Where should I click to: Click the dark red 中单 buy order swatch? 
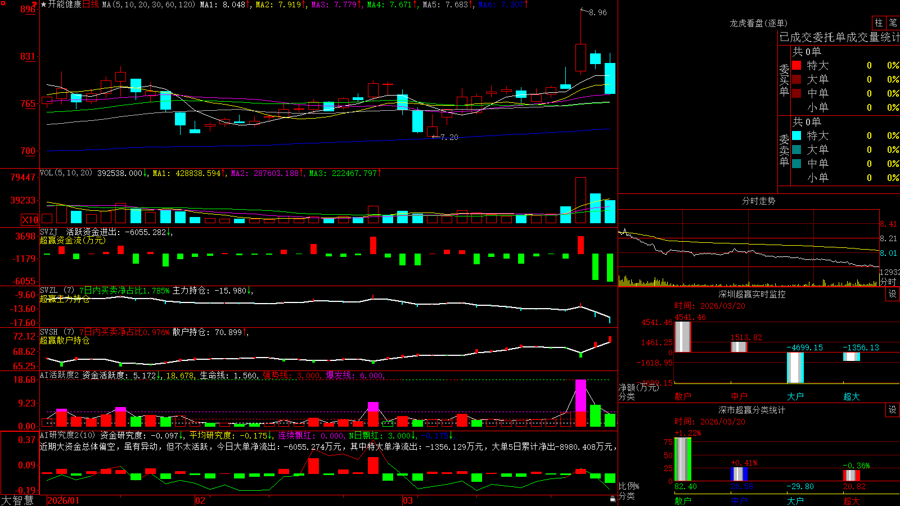[x=796, y=93]
